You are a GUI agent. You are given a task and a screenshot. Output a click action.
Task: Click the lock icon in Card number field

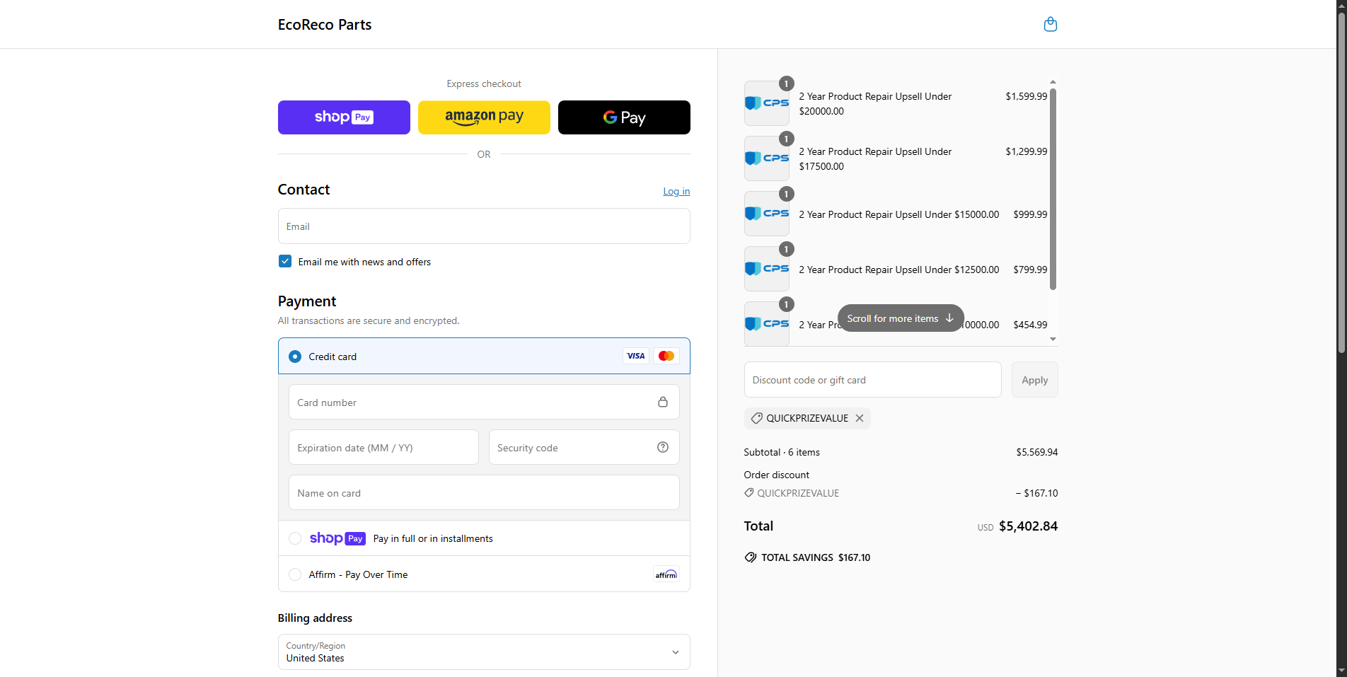point(663,402)
